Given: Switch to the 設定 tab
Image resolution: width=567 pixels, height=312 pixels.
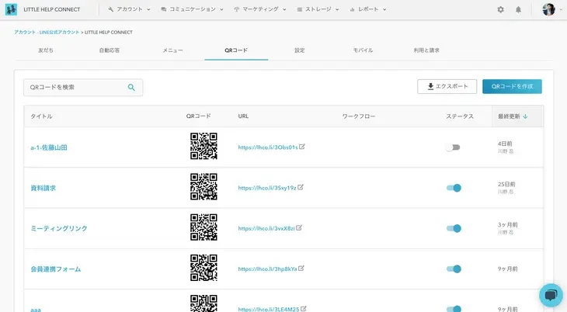Looking at the screenshot, I should (x=300, y=50).
